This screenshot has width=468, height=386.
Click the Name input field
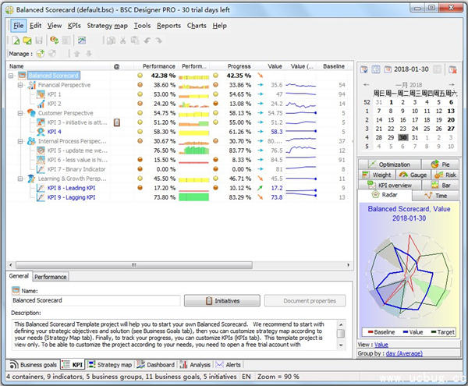point(95,300)
